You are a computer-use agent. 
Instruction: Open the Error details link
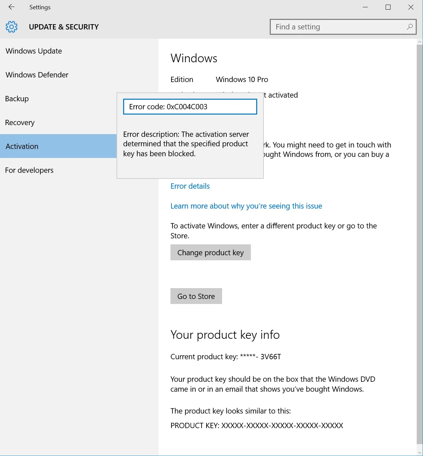190,186
